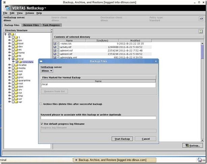Screen dimensions: 207x164
Task: Toggle Use default progress log filename
Action: coord(42,124)
